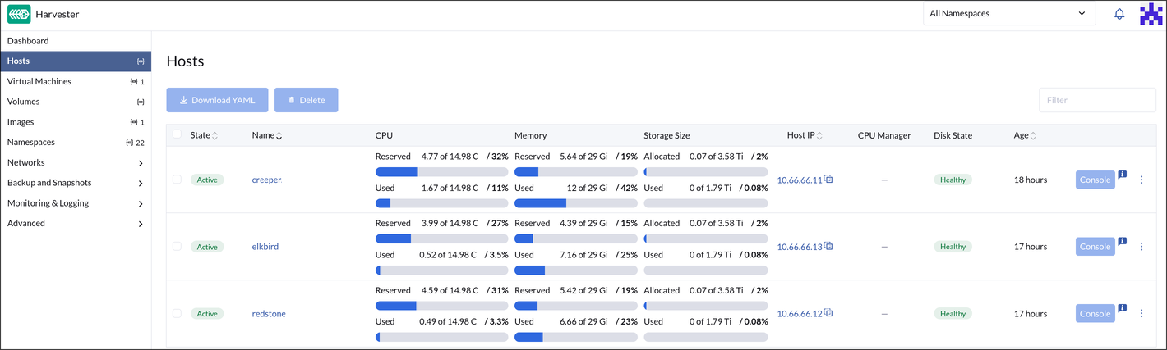
Task: Open the three-dot actions menu for redstone
Action: point(1141,314)
